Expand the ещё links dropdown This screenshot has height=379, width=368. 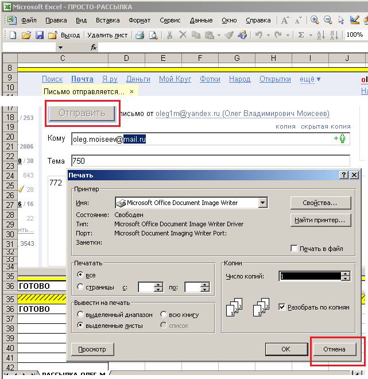310,79
